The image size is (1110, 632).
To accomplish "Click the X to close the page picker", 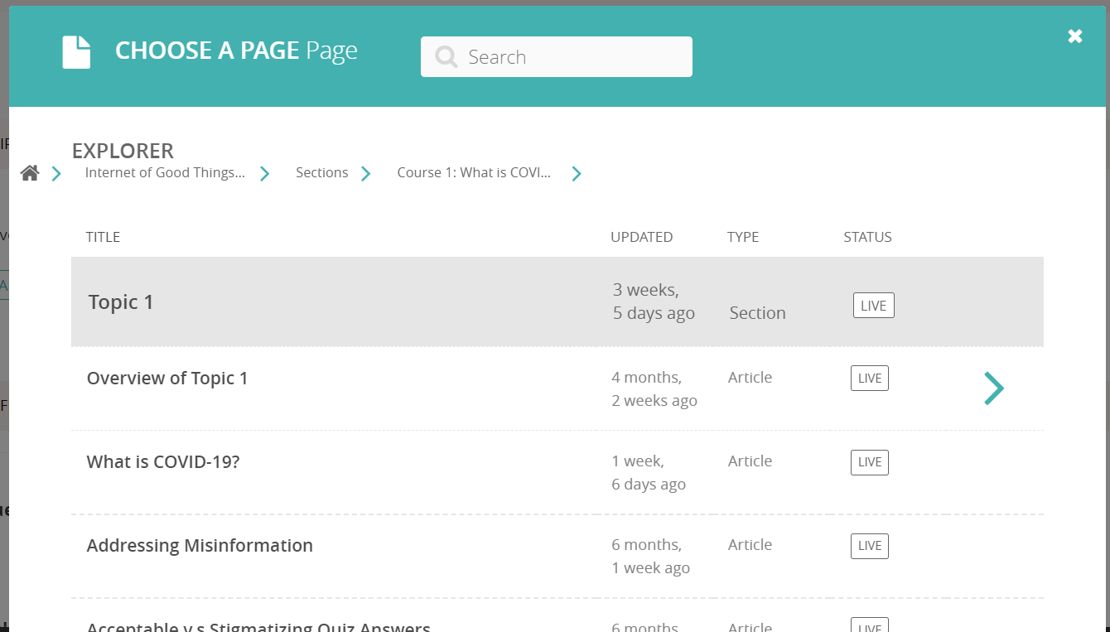I will pyautogui.click(x=1074, y=36).
